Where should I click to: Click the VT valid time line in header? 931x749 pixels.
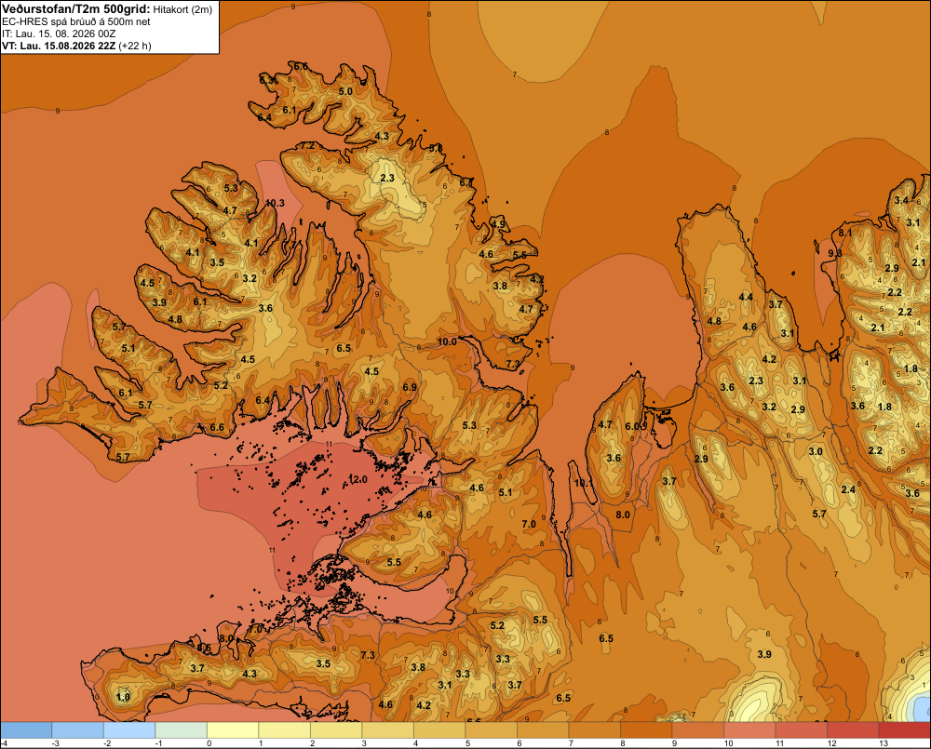76,46
